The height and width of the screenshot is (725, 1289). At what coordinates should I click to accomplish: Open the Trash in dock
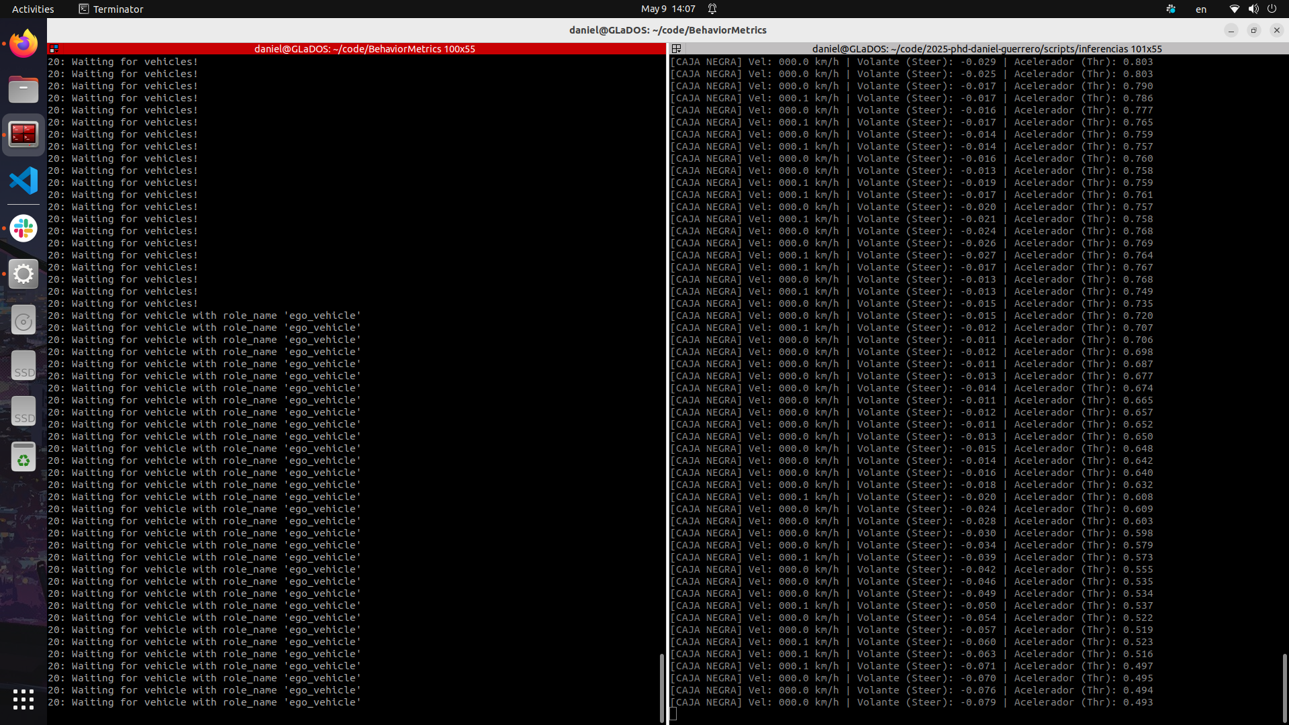coord(23,456)
